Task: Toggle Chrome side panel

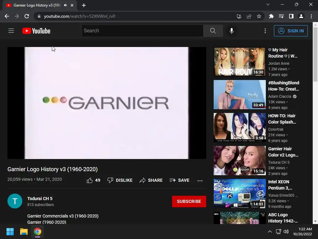Action: (291, 16)
